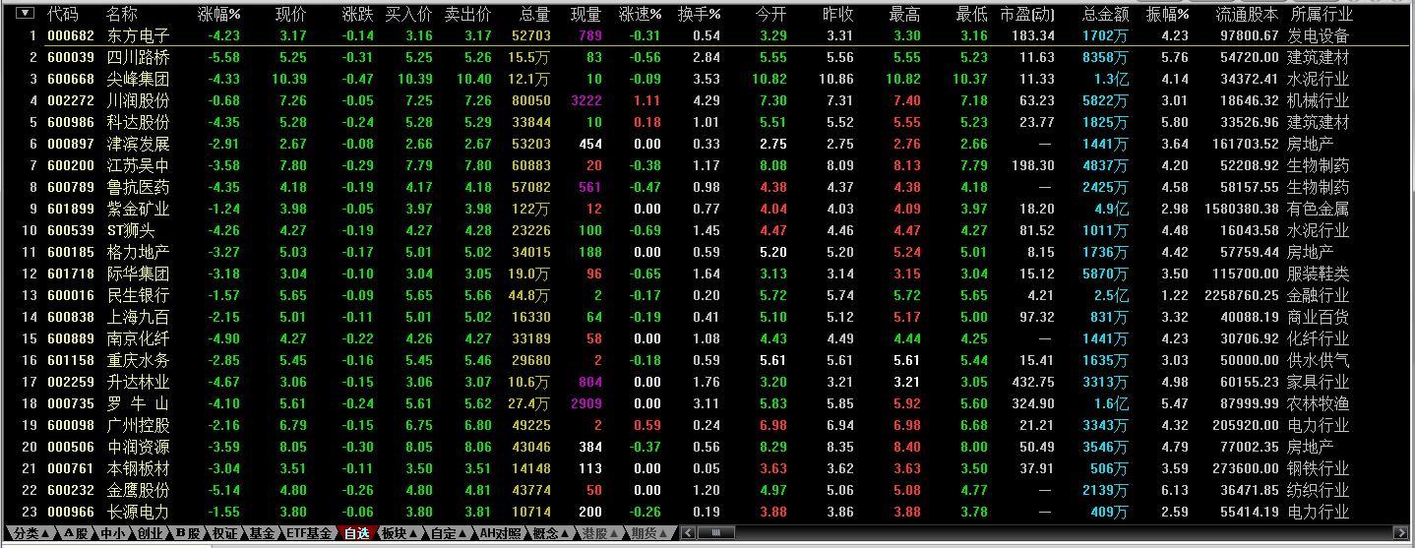
Task: Open the column menu box beside 代码
Action: [26, 14]
